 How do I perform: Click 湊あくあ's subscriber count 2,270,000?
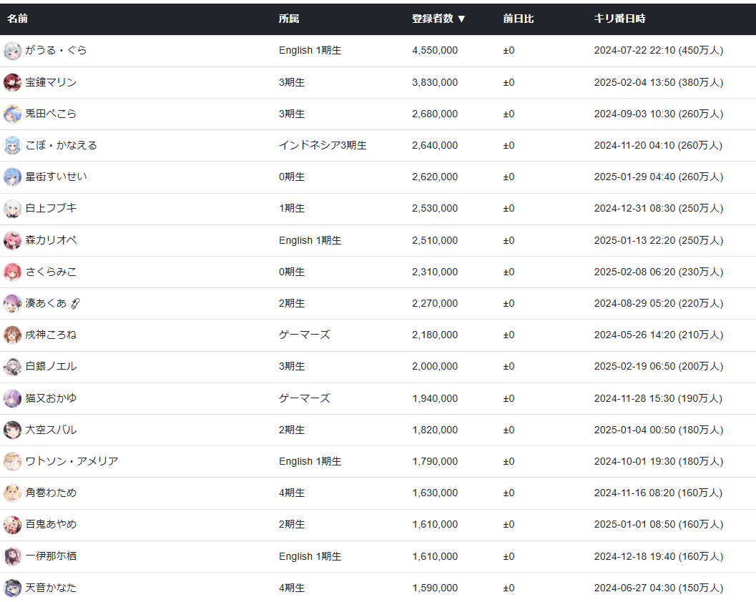pyautogui.click(x=435, y=303)
